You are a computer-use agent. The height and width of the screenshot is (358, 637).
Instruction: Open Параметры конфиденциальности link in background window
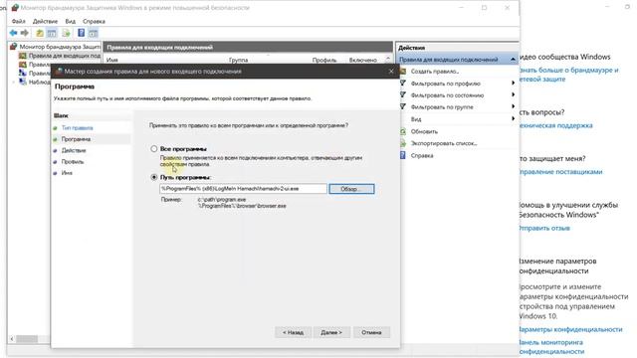tap(570, 329)
